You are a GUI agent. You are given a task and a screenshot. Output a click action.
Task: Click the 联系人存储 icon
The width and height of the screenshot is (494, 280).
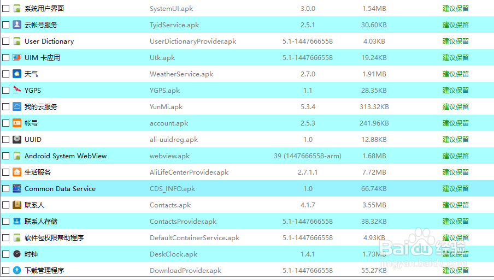(17, 221)
